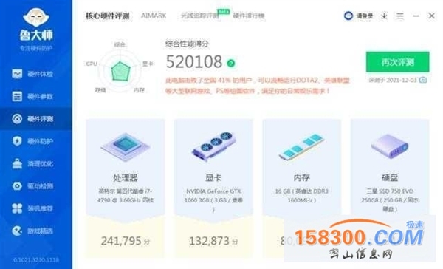Click the download arrow icon in the title bar
Image resolution: width=443 pixels, height=269 pixels.
pos(384,16)
